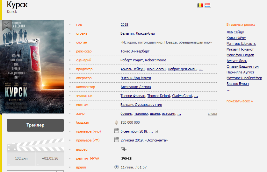Toggle the watched checkmark on poster

pyautogui.click(x=7, y=25)
